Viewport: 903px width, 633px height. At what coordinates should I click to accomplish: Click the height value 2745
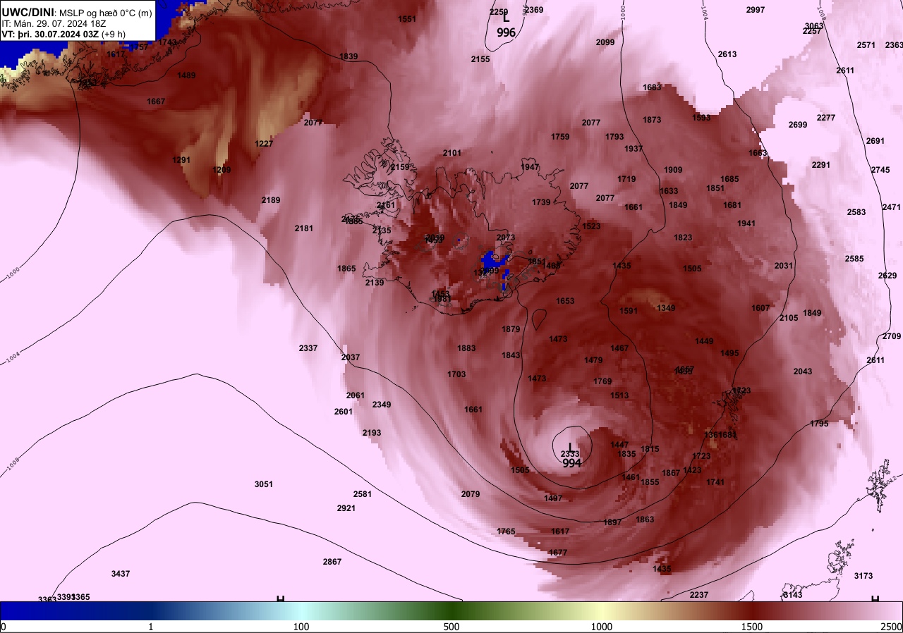880,170
